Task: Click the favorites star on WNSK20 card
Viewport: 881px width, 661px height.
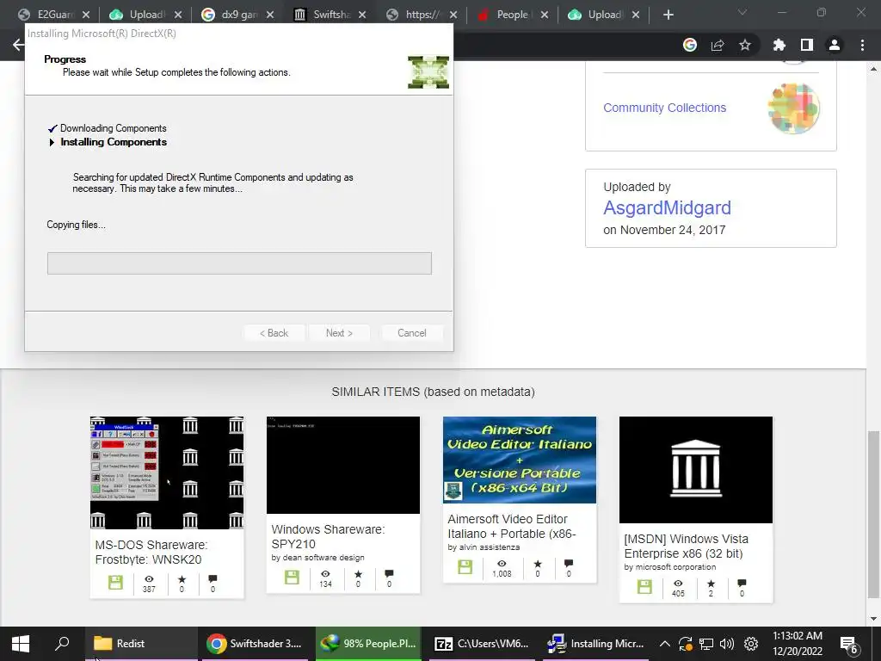Action: [182, 579]
